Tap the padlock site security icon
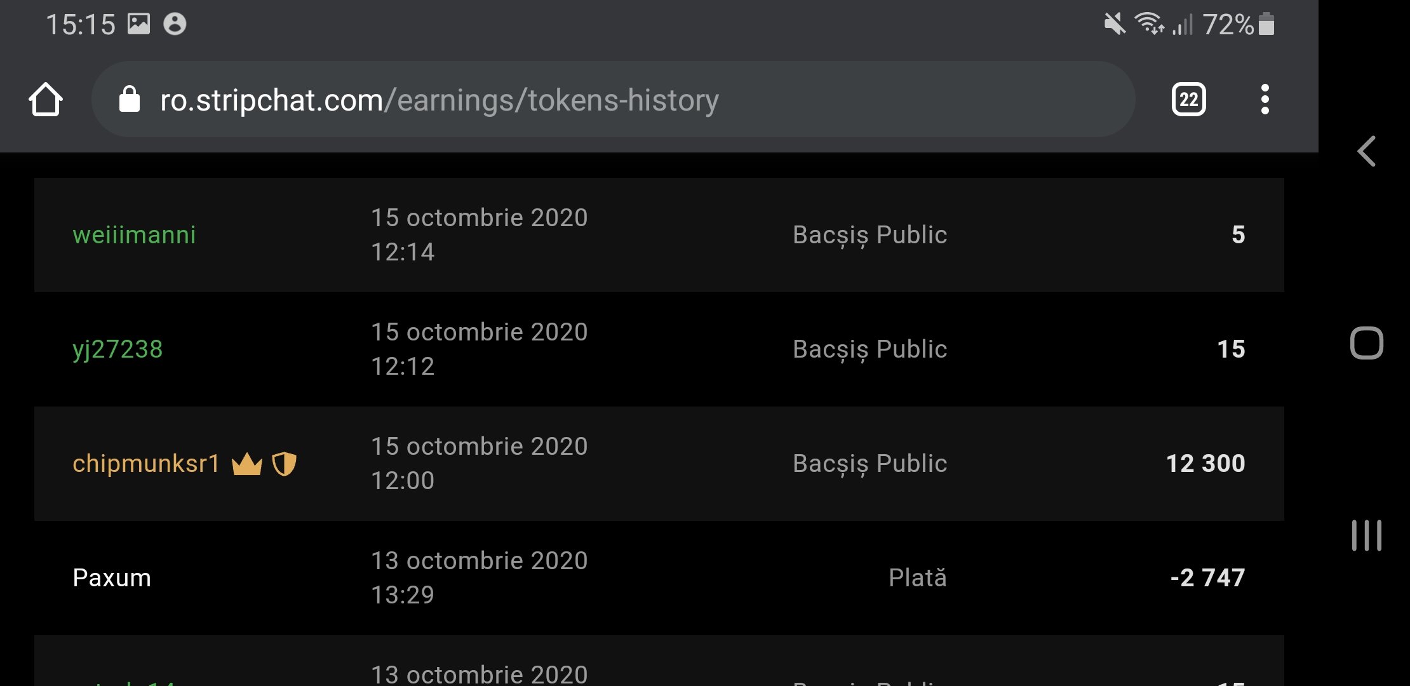1410x686 pixels. [x=130, y=100]
